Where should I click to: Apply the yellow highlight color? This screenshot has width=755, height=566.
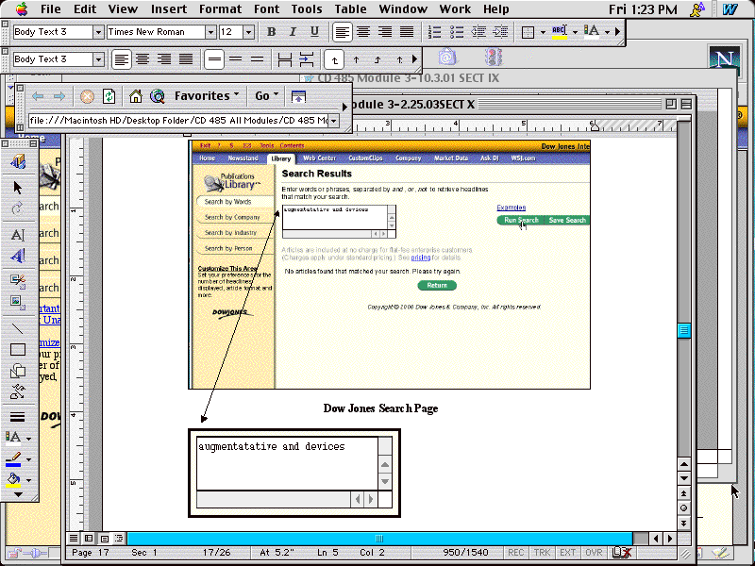[x=559, y=32]
